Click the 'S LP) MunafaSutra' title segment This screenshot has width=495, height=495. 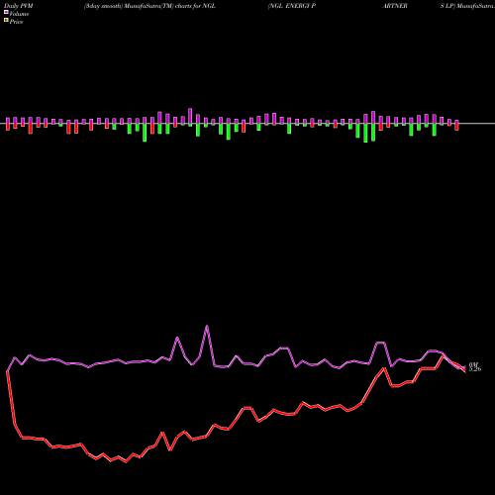point(467,6)
